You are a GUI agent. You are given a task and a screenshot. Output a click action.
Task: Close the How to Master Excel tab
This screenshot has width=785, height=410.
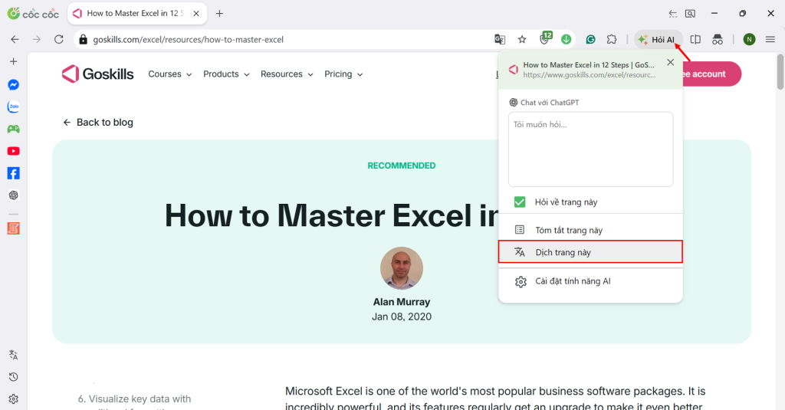196,14
